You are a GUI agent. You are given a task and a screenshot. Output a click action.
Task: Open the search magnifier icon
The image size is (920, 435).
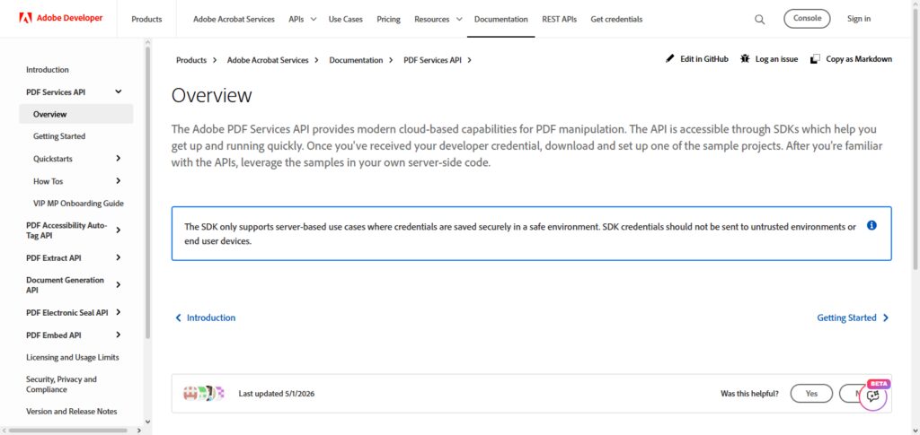759,20
